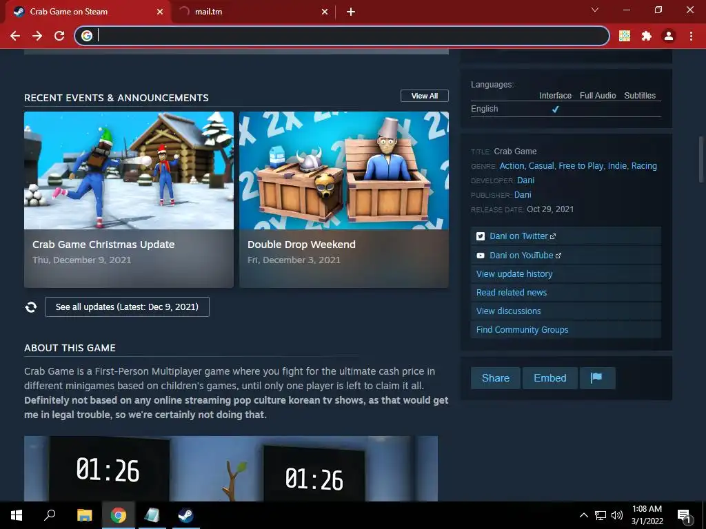706x529 pixels.
Task: Open the Indie genre link
Action: 617,166
